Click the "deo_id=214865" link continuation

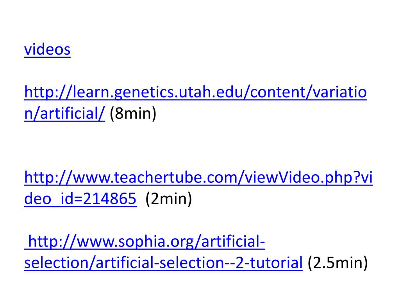[x=80, y=198]
